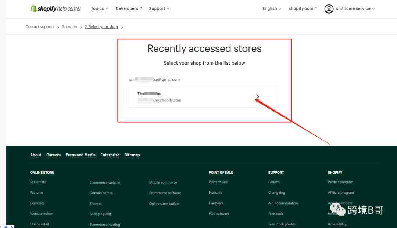
Task: Open the Forums support link
Action: (274, 182)
